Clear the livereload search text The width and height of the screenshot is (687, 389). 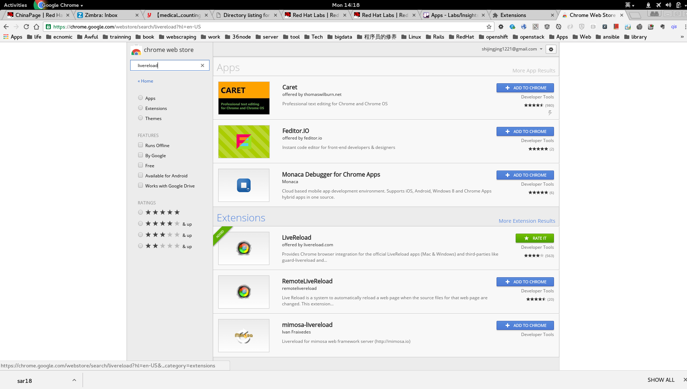click(202, 65)
